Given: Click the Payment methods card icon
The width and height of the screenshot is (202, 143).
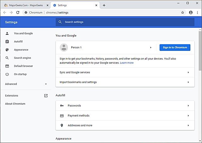Looking at the screenshot, I should coord(62,116).
